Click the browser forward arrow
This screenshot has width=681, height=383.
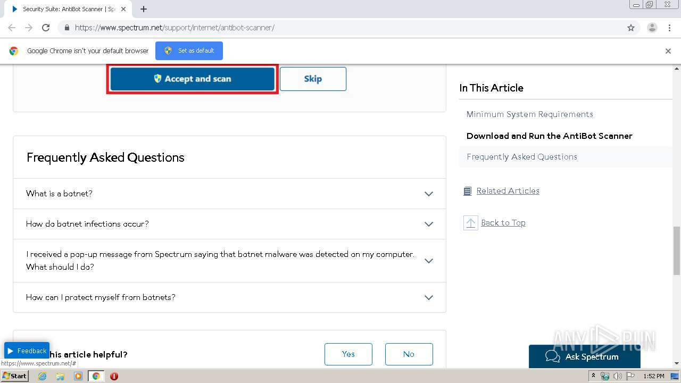29,28
